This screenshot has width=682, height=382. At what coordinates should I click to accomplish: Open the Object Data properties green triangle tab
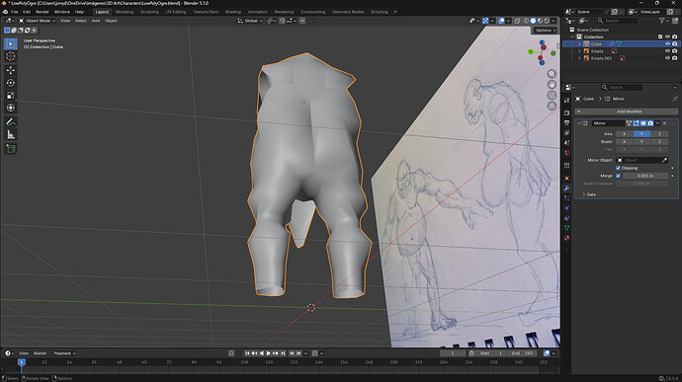pos(566,228)
